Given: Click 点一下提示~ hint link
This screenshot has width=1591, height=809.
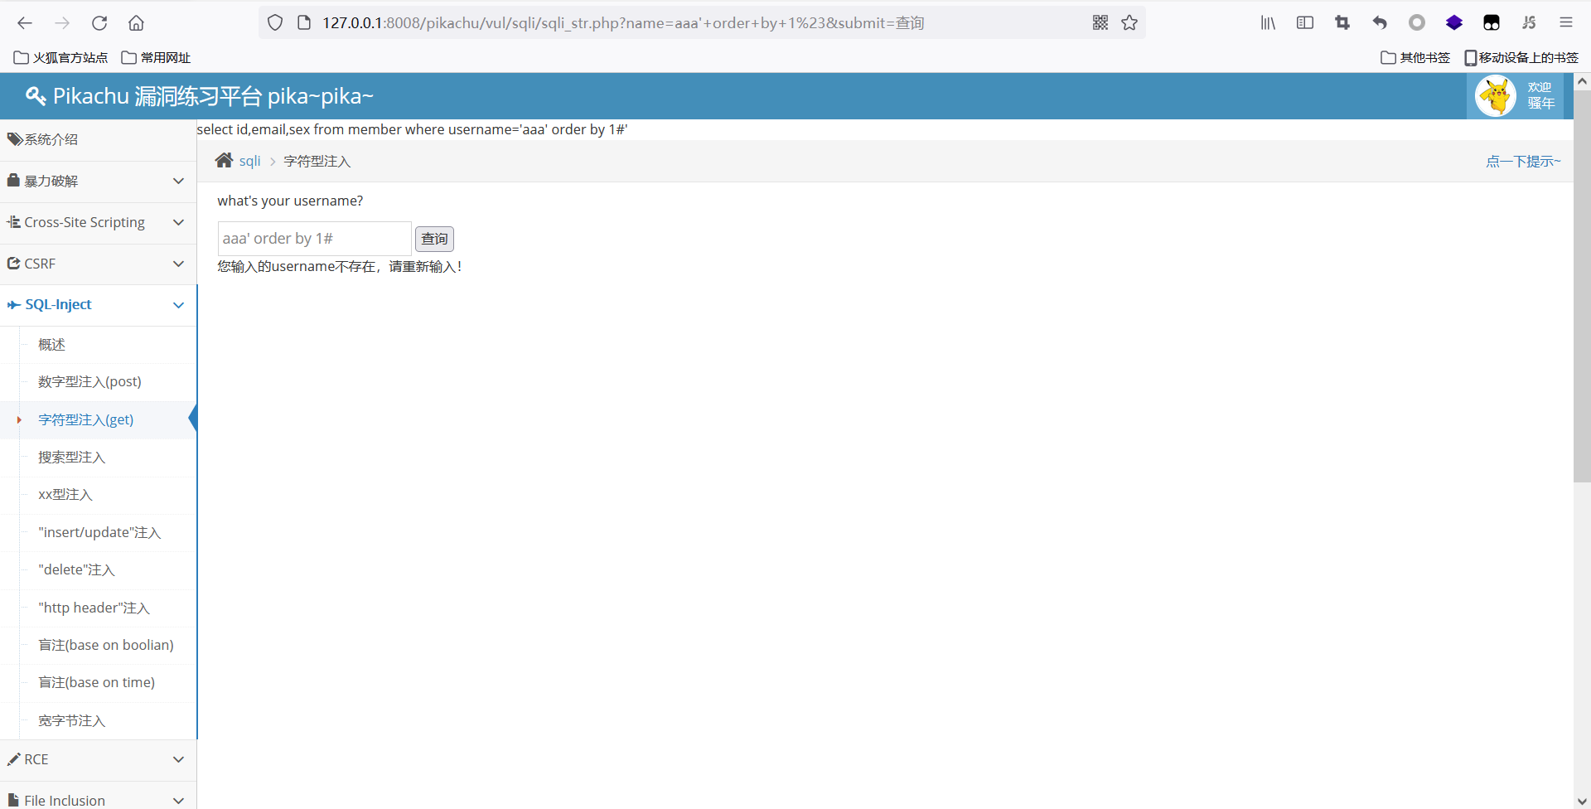Looking at the screenshot, I should coord(1523,162).
